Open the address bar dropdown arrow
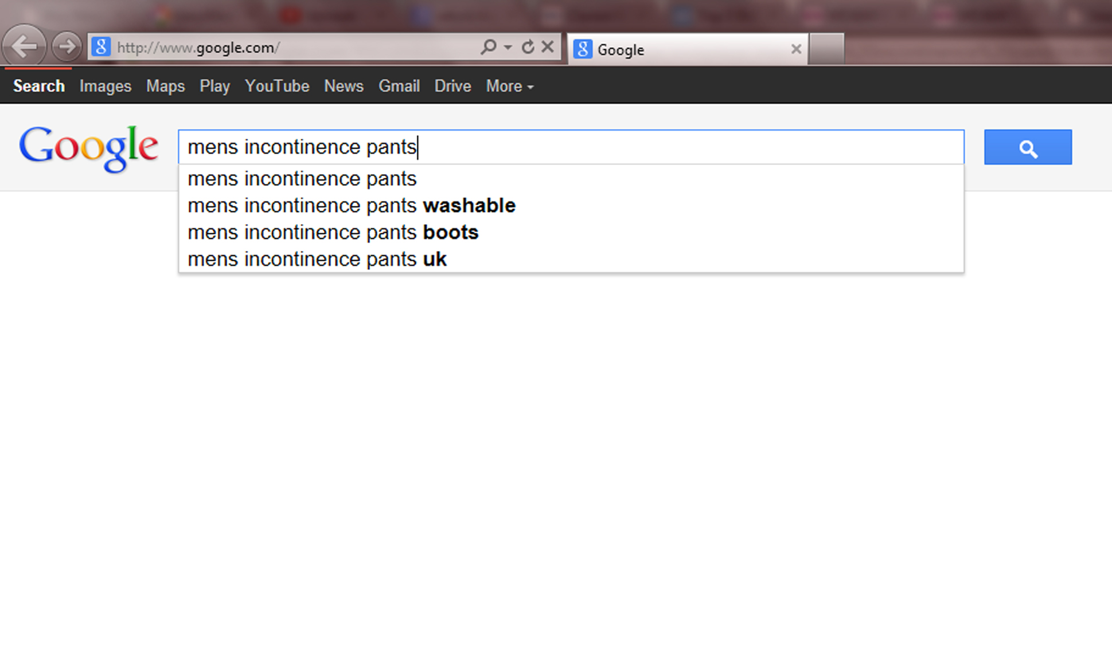Image resolution: width=1112 pixels, height=666 pixels. 508,47
